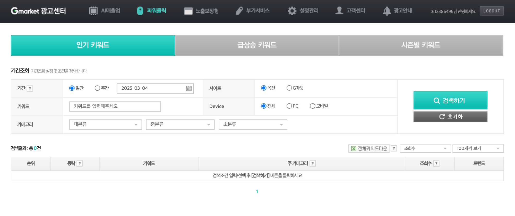Viewport: 515px width, 216px height.
Task: Switch to the 시즌별 키워드 tab
Action: pyautogui.click(x=421, y=45)
